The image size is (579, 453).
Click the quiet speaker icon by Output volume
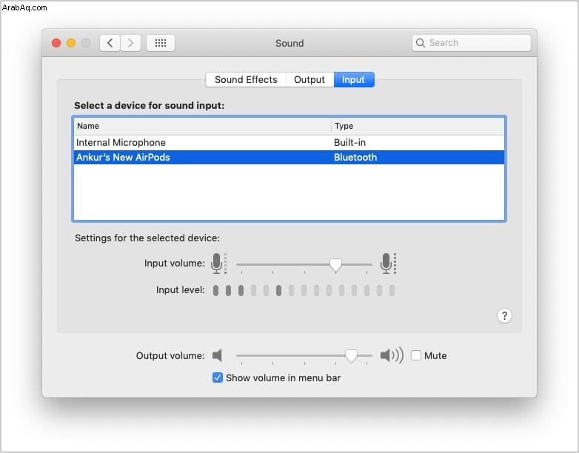tap(217, 355)
